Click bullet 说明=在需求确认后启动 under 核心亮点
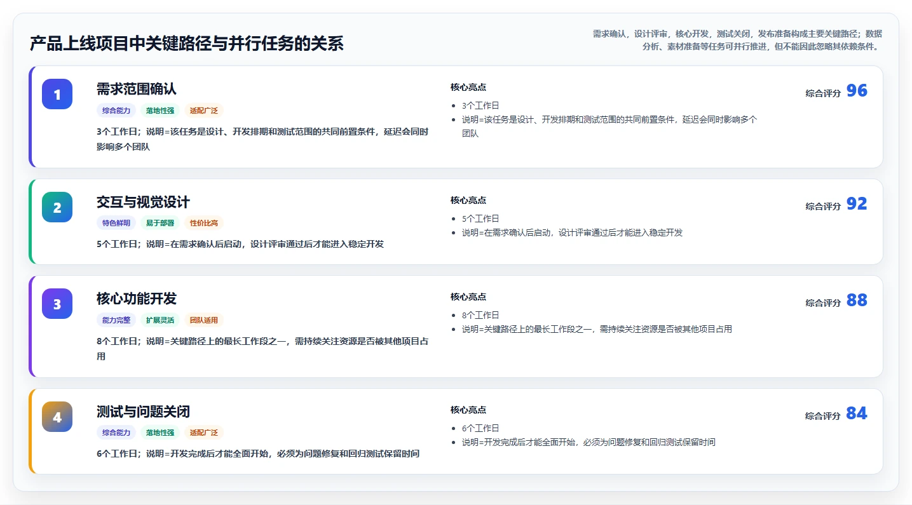Viewport: 912px width, 505px height. (572, 233)
